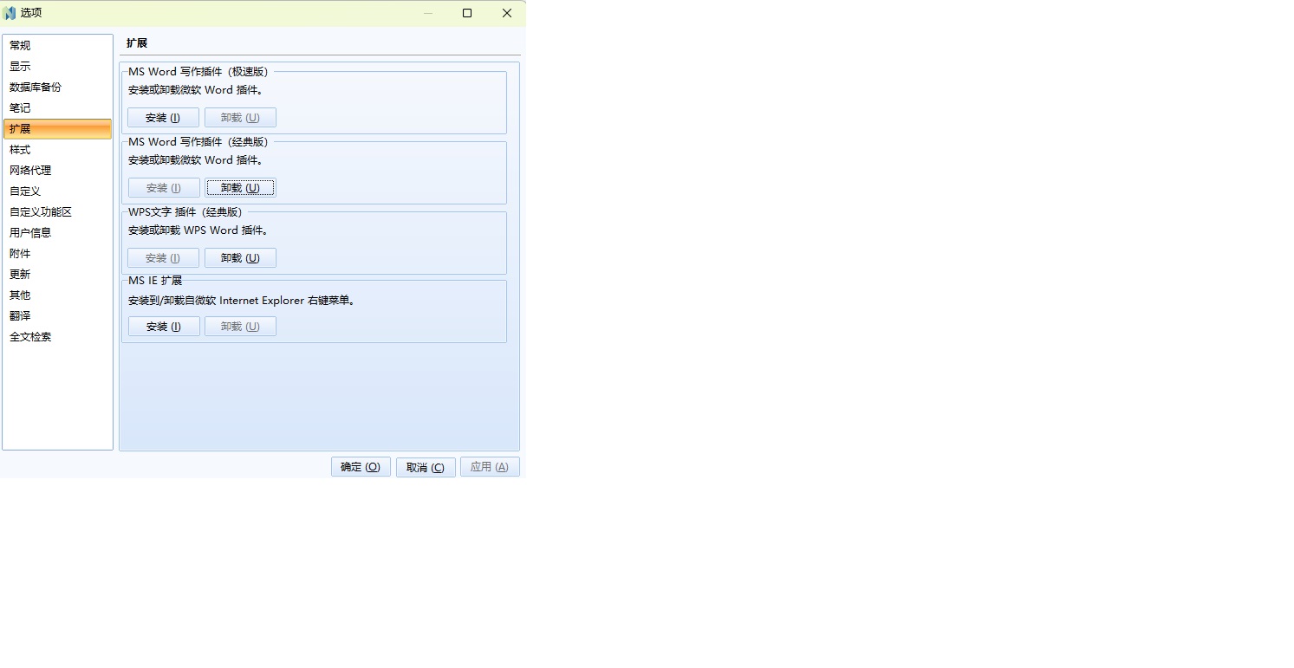Open the 笔记 category
The height and width of the screenshot is (668, 1294).
(57, 108)
